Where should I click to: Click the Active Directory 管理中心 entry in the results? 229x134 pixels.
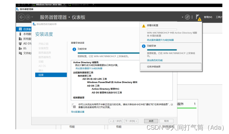[x=105, y=89]
